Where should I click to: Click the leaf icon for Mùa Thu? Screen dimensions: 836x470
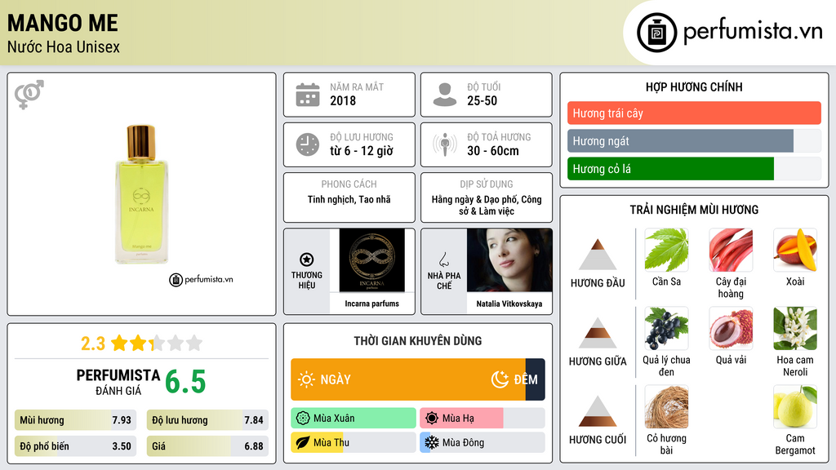click(x=303, y=442)
